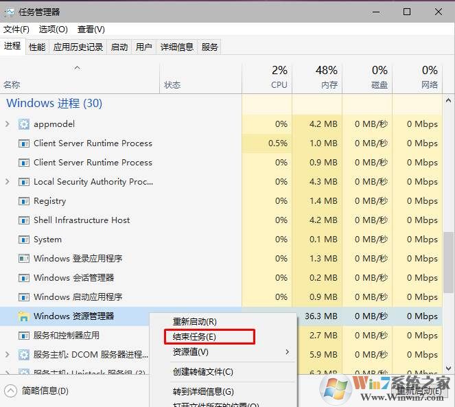Click the 服务主机: DCOM gear icon
The height and width of the screenshot is (407, 455).
[x=24, y=355]
